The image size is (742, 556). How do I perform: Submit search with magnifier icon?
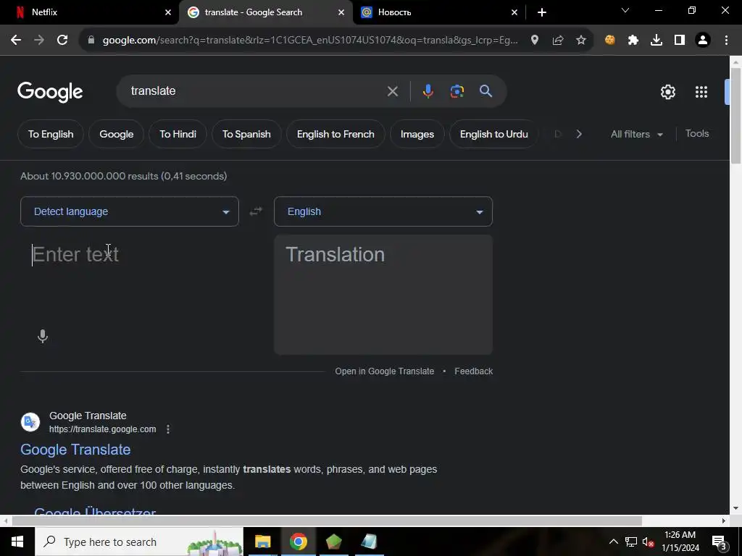pos(486,91)
